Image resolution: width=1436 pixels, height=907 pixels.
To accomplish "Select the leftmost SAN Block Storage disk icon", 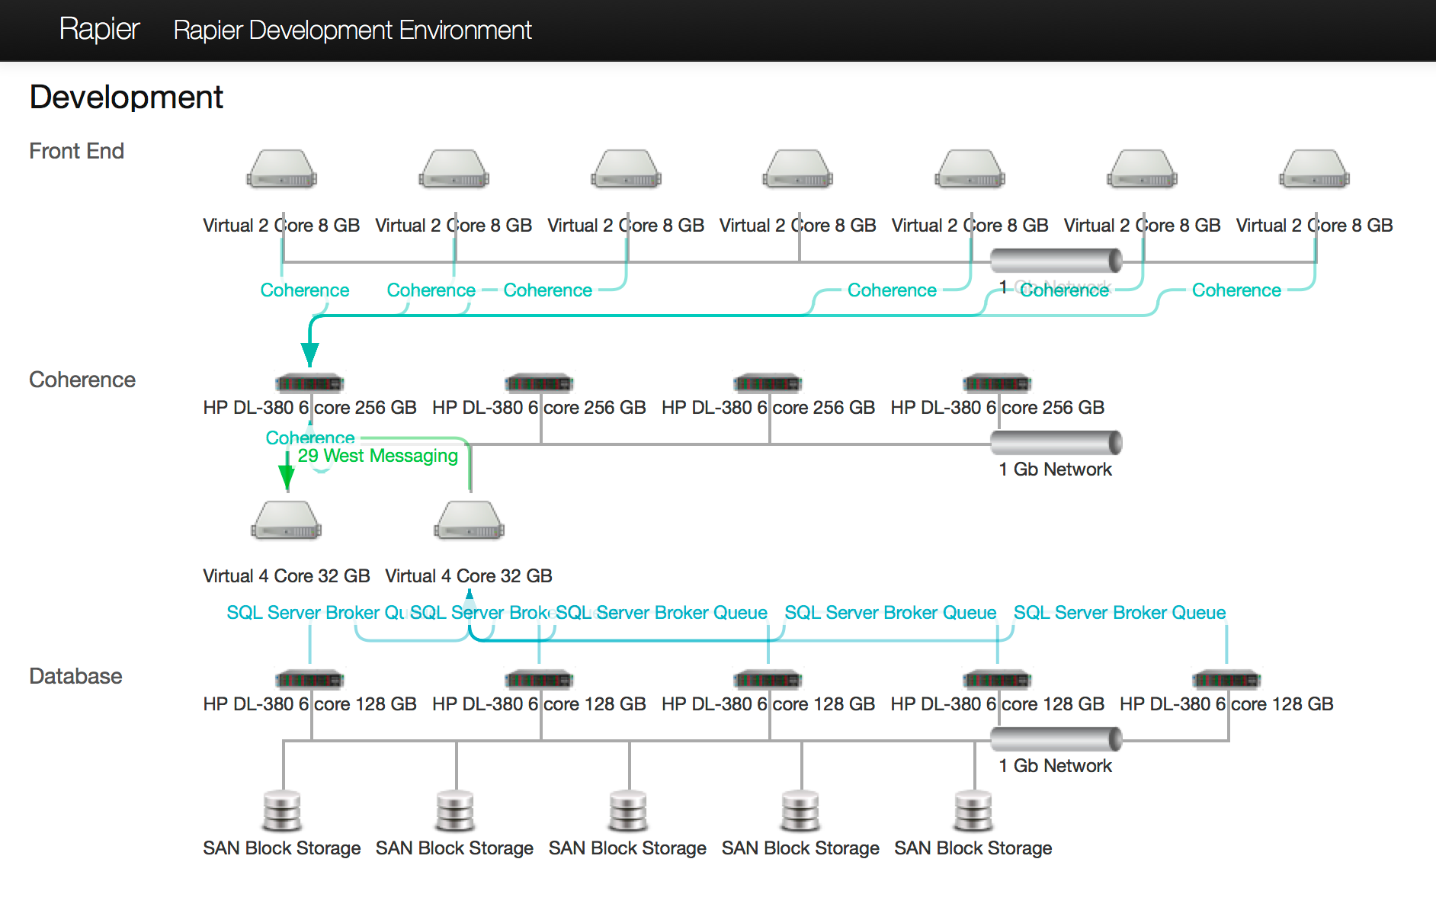I will 282,810.
